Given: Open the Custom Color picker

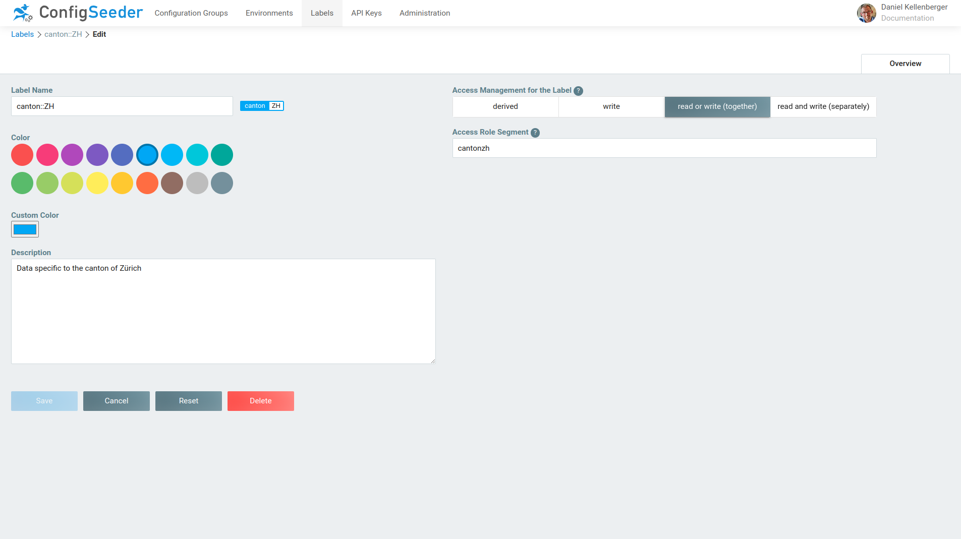Looking at the screenshot, I should (x=25, y=229).
